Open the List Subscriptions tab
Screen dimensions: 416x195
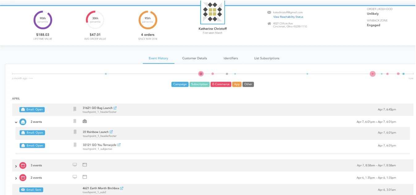(267, 58)
